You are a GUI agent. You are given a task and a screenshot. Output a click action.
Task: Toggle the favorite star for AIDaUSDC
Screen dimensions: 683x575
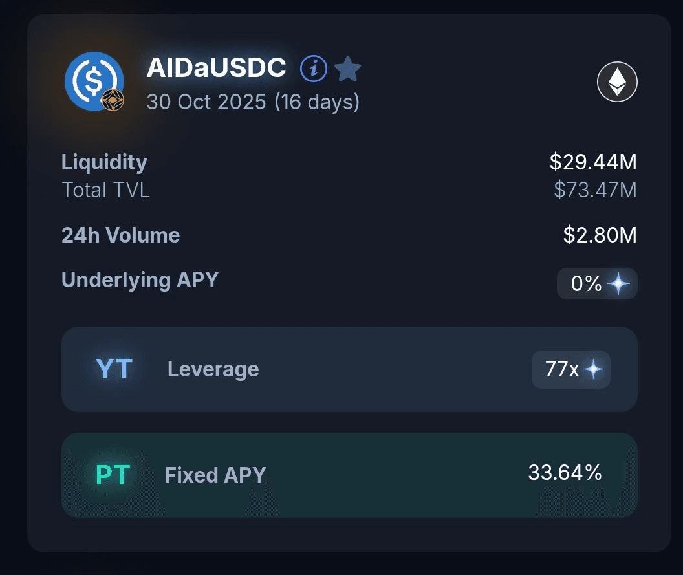pyautogui.click(x=348, y=69)
